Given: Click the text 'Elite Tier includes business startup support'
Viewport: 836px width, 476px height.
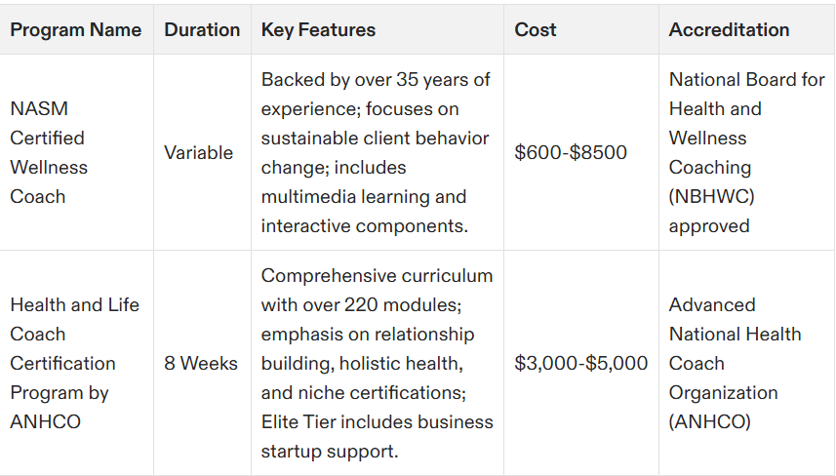Looking at the screenshot, I should pyautogui.click(x=377, y=437).
